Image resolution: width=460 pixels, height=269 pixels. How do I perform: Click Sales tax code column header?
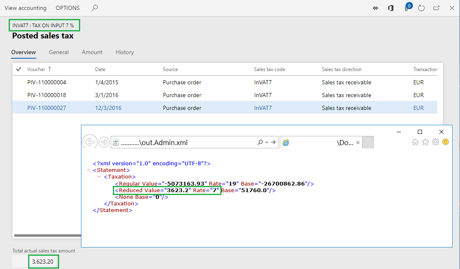tap(269, 69)
